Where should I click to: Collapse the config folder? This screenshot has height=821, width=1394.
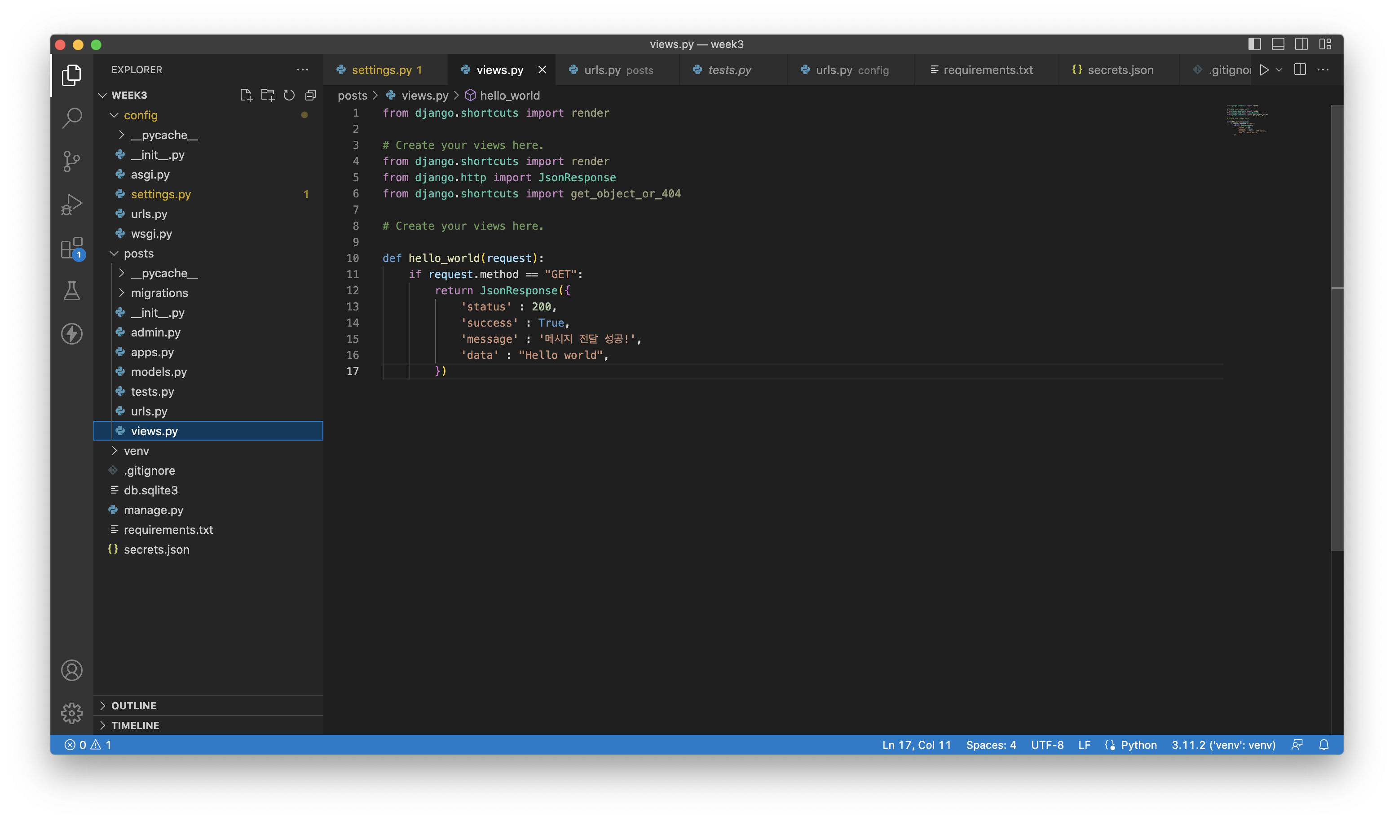[x=208, y=115]
